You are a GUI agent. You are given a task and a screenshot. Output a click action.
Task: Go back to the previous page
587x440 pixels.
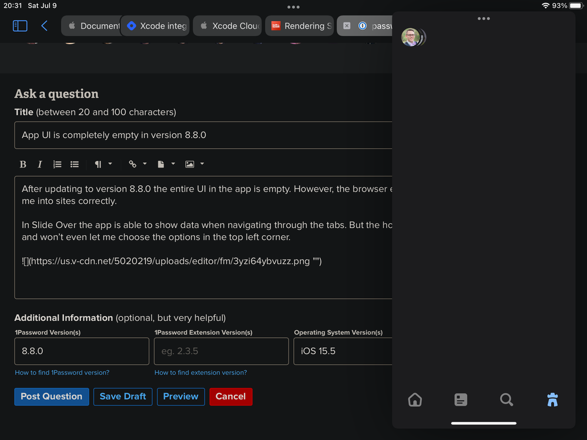[x=45, y=26]
